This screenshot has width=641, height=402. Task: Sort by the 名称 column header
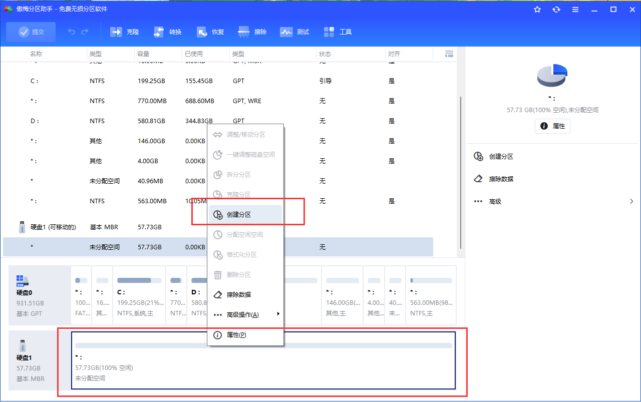[x=36, y=54]
